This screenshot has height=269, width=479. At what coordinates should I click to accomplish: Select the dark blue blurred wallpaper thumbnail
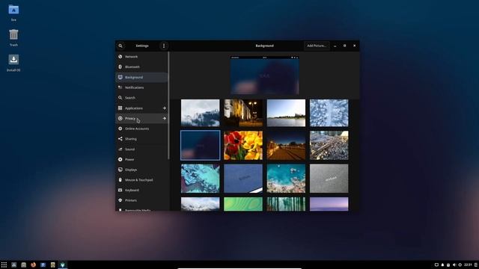200,146
